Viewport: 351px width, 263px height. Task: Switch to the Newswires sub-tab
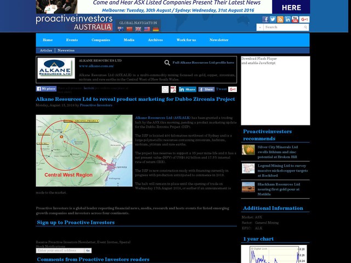tap(66, 50)
